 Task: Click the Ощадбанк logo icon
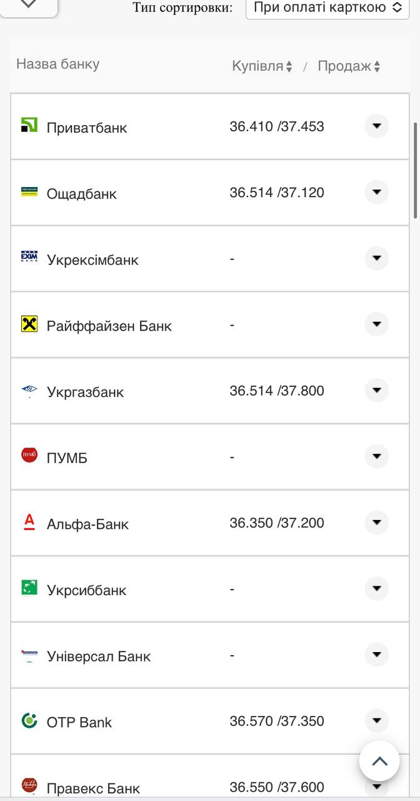29,191
